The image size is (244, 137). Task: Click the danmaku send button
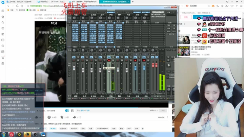point(163,111)
